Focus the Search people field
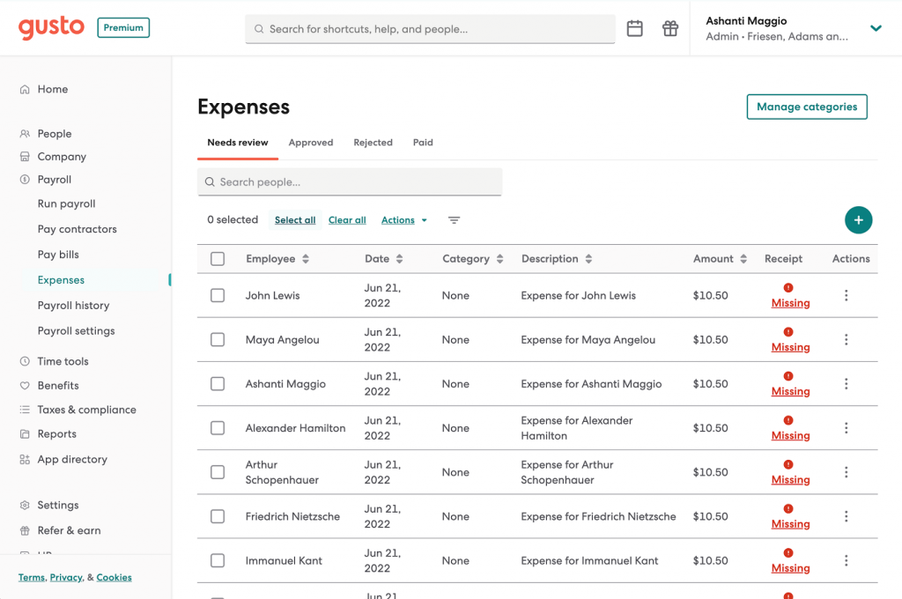This screenshot has height=599, width=902. click(350, 181)
